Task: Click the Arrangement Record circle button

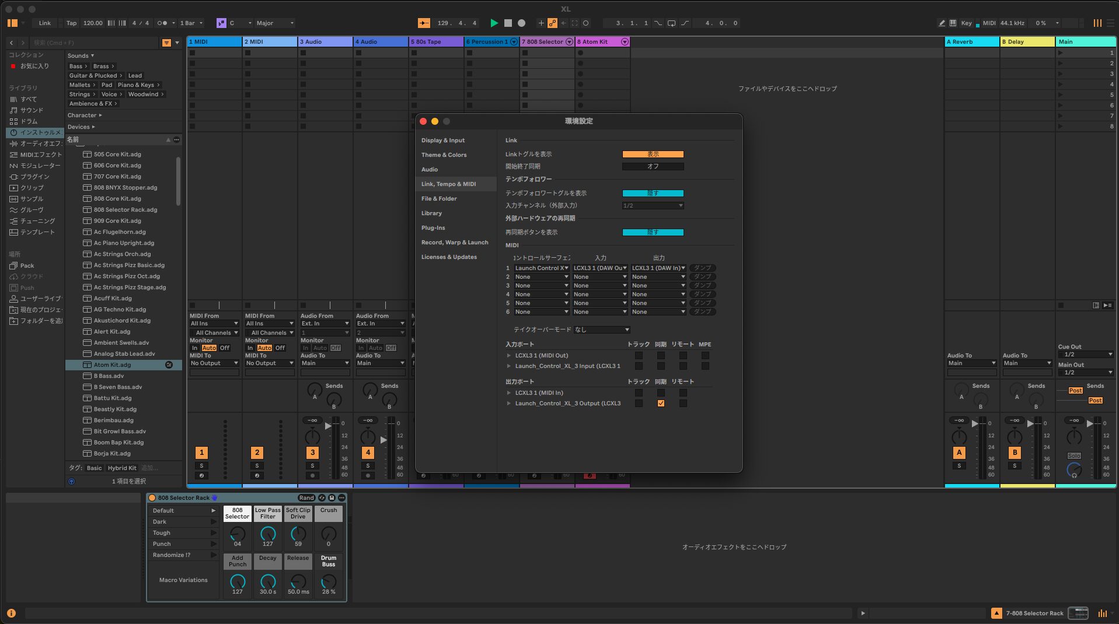Action: (521, 23)
